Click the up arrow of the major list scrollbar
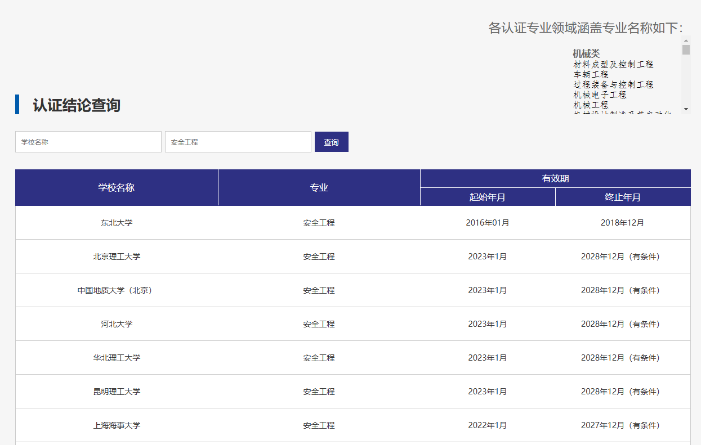The height and width of the screenshot is (445, 701). point(686,41)
